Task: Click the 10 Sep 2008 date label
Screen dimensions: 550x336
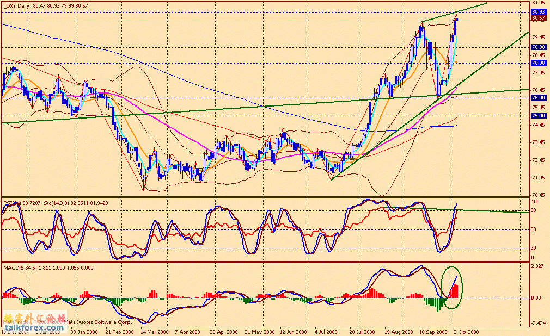Action: [433, 331]
